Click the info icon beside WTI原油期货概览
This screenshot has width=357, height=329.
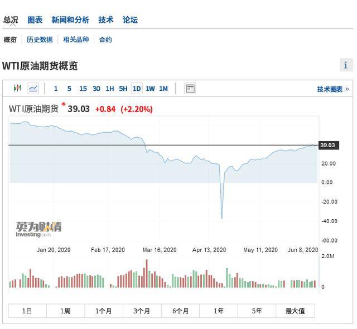(346, 65)
